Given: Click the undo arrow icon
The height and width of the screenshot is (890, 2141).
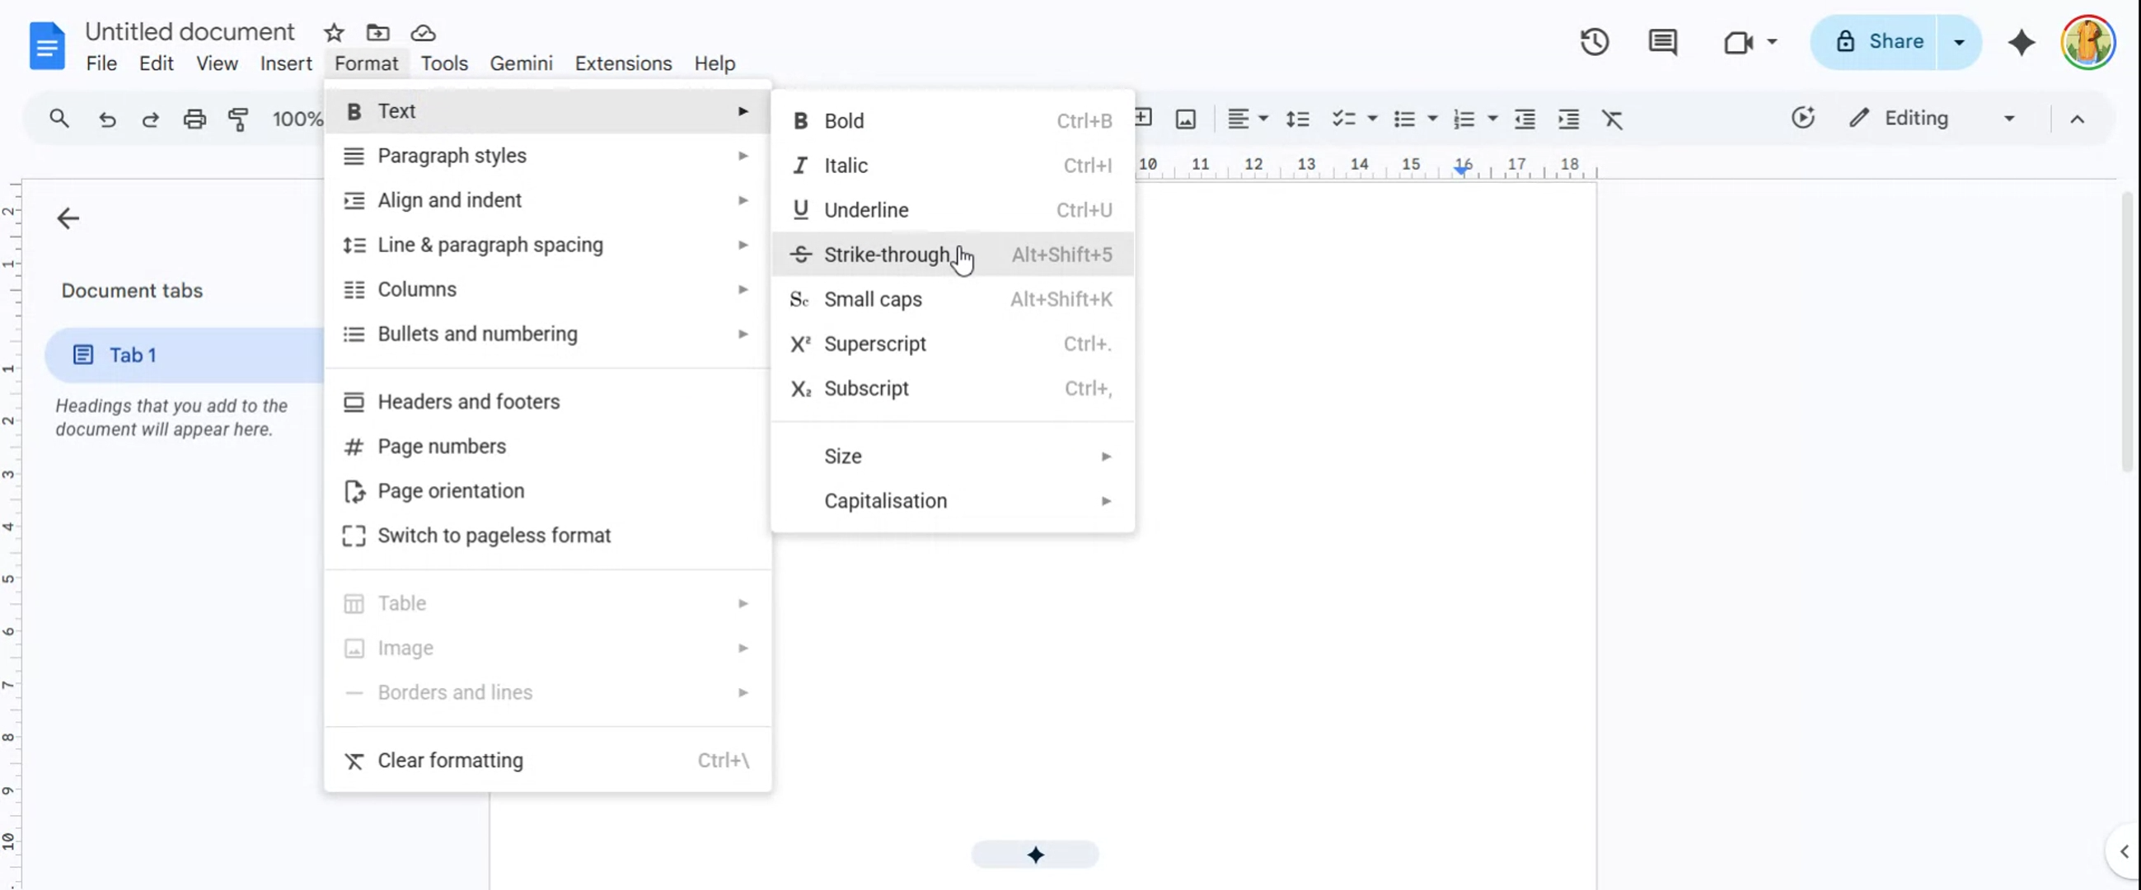Looking at the screenshot, I should (x=106, y=119).
